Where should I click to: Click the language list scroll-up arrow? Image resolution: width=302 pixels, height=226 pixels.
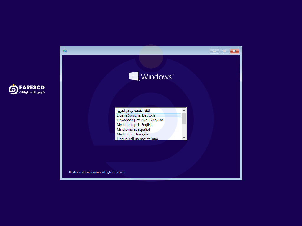(184, 110)
